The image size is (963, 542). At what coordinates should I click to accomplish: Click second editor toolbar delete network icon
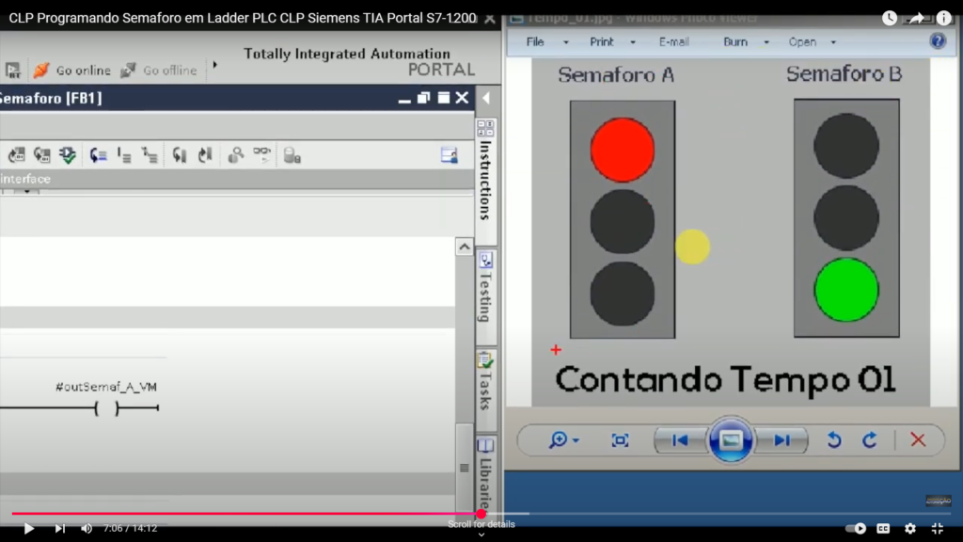41,155
